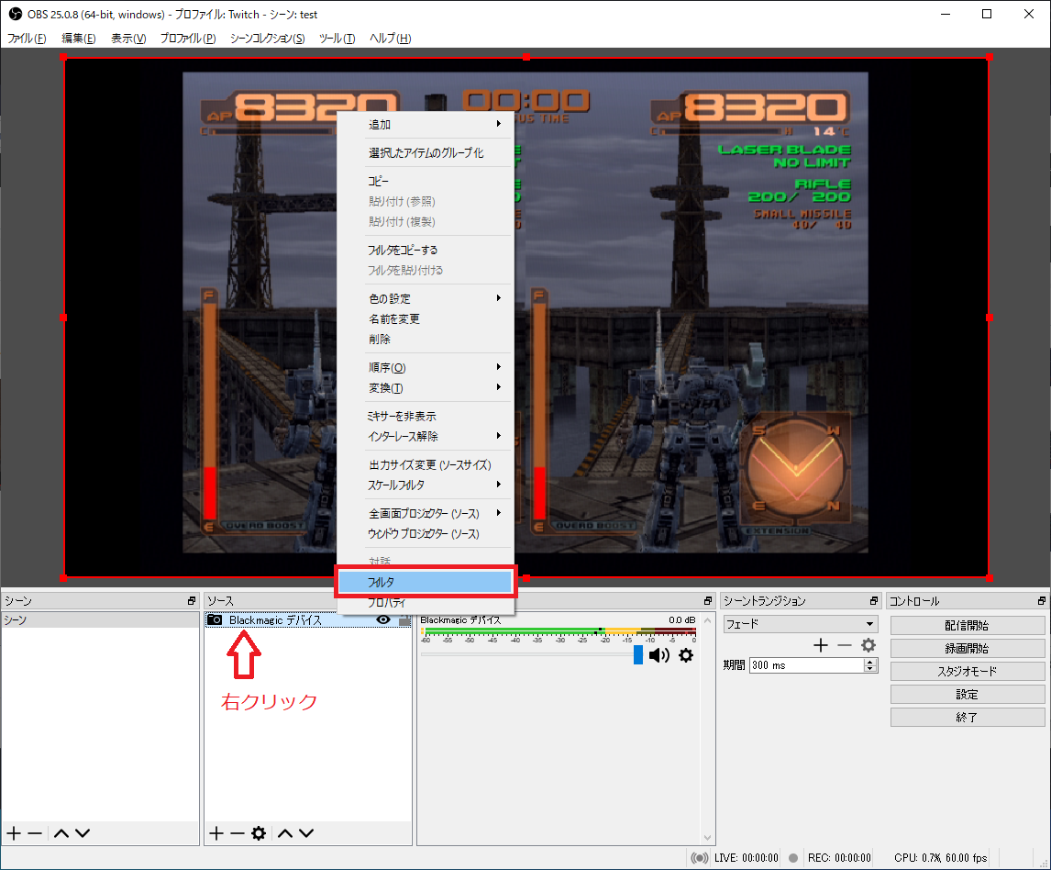Viewport: 1051px width, 870px height.
Task: Undock the シーン panel with float icon
Action: [192, 601]
